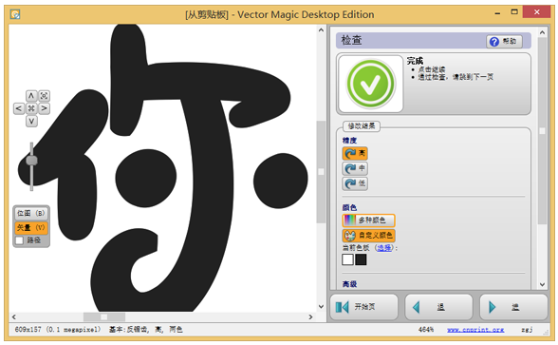The height and width of the screenshot is (345, 558).
Task: Click the settings panel scrollbar up arrow
Action: (x=542, y=32)
